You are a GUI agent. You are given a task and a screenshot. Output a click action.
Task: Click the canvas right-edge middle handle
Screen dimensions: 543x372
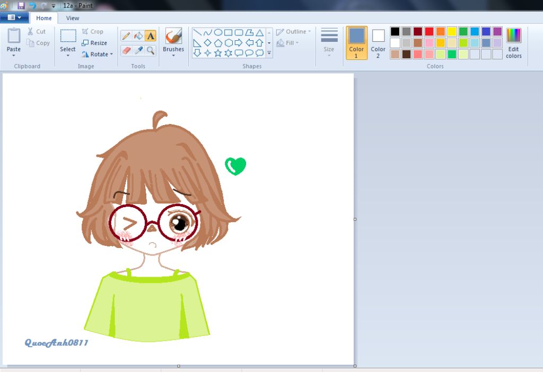355,219
